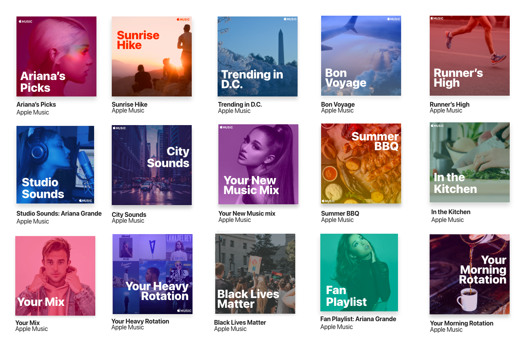The image size is (525, 349).
Task: Click the "In the Kitchen" title
Action: (x=451, y=212)
